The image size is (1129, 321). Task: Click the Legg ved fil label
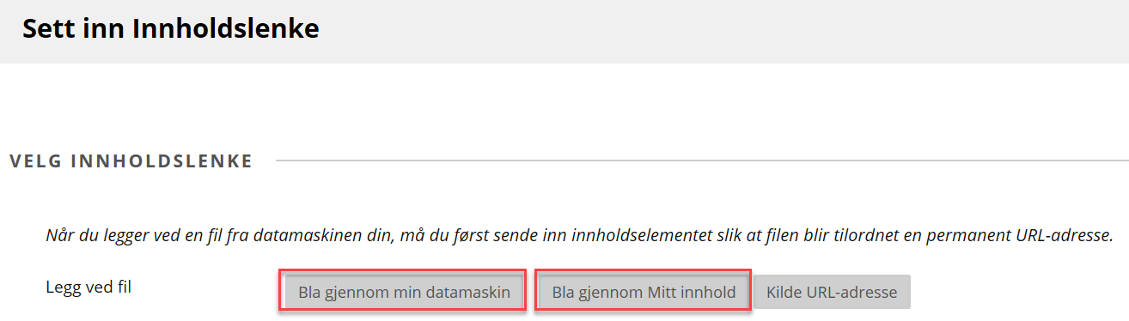88,287
